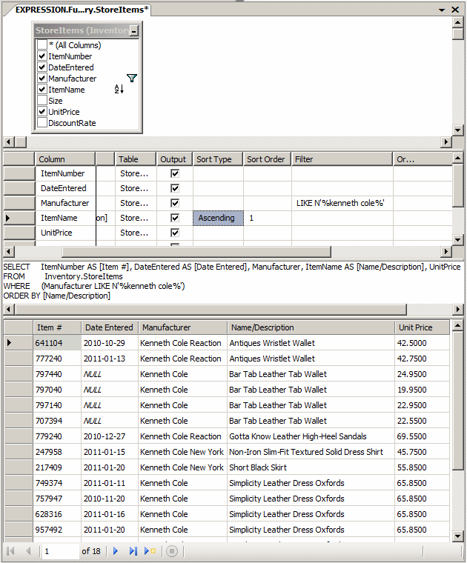
Task: Select the ItemName sort order cell
Action: click(x=268, y=218)
